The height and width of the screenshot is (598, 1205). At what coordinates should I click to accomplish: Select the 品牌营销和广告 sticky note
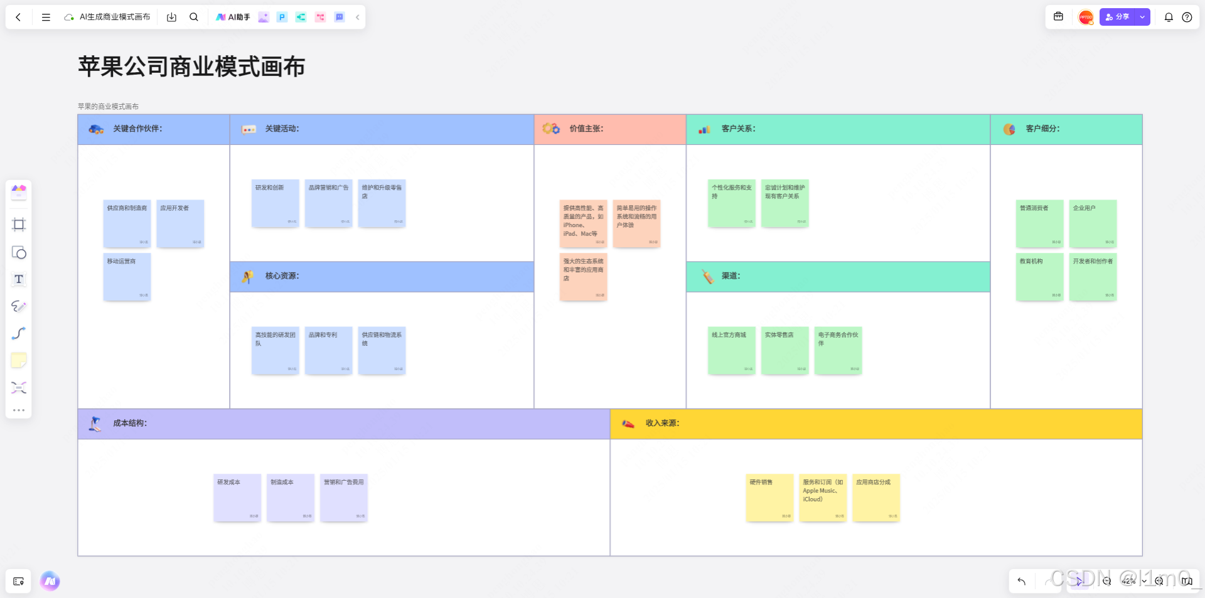(329, 203)
